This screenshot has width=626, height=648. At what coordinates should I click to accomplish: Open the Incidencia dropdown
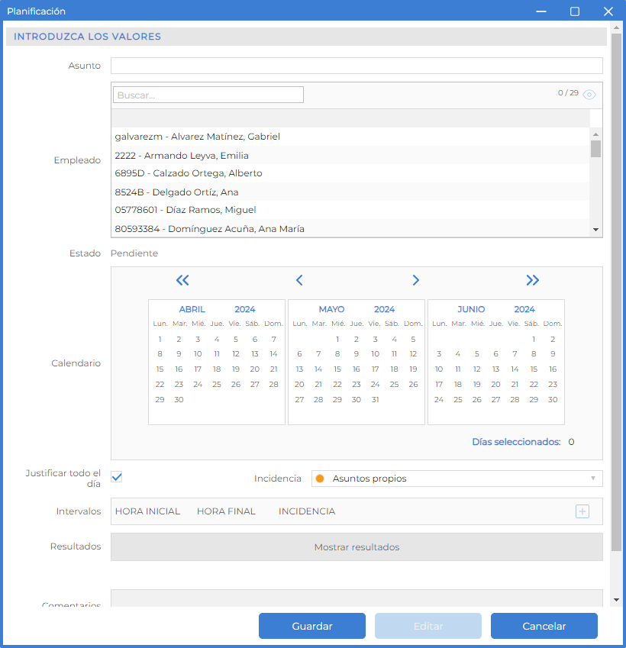457,479
